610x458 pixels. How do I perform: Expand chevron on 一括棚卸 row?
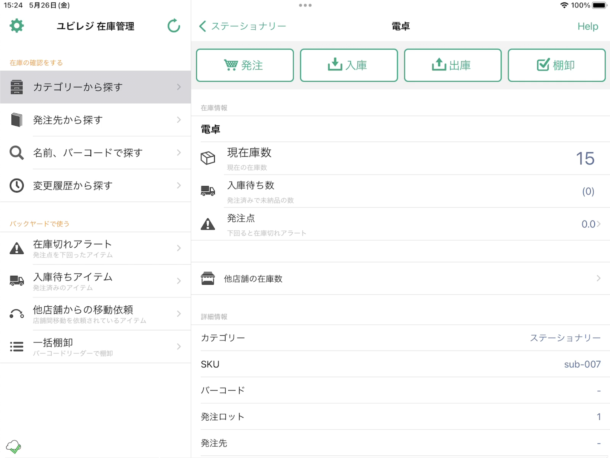(179, 346)
